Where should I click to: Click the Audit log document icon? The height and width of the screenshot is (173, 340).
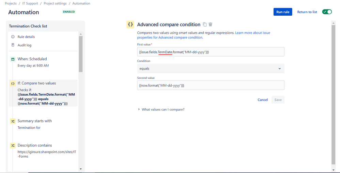[13, 45]
